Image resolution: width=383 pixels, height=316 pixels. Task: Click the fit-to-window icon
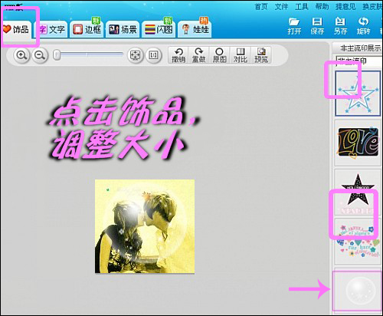[x=135, y=55]
